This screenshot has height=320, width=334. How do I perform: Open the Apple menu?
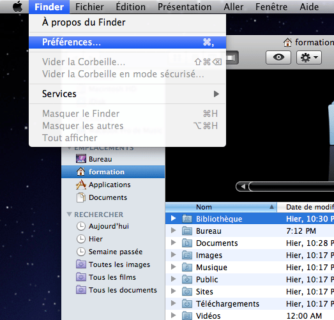[18, 6]
